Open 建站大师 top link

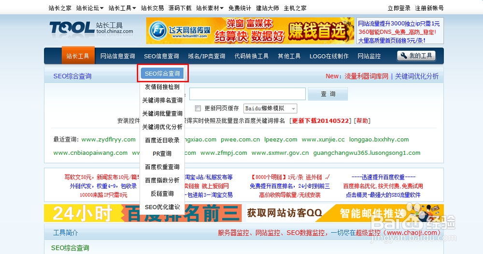tap(268, 8)
